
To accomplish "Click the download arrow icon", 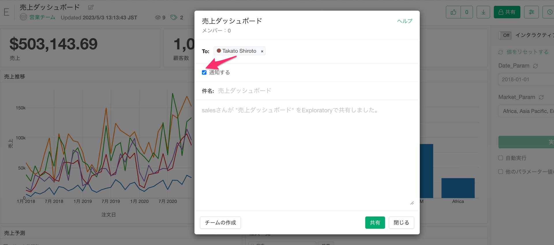I will pos(483,12).
